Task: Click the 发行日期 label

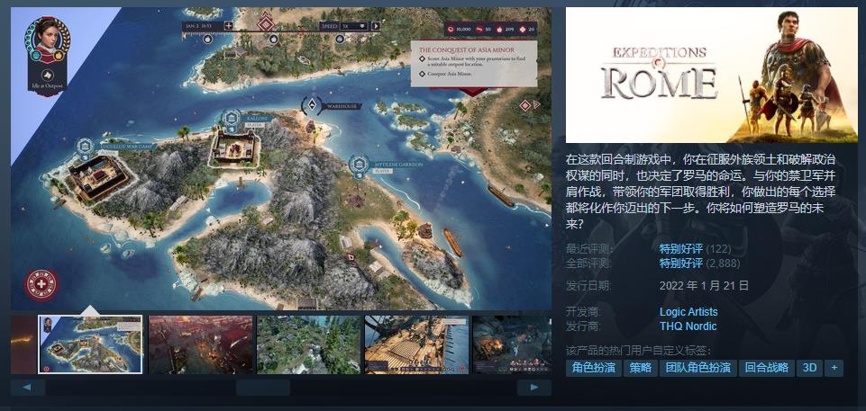Action: (588, 285)
